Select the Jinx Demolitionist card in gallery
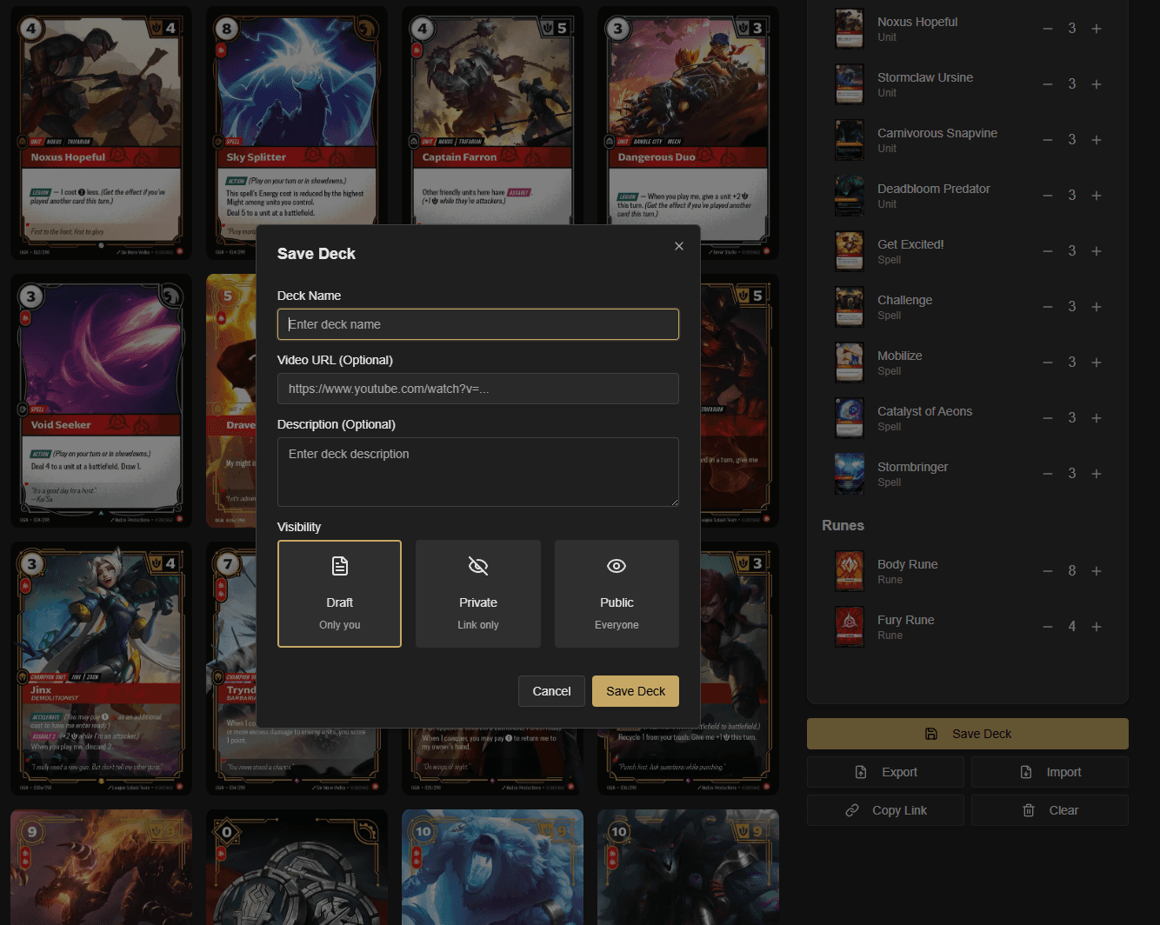The height and width of the screenshot is (925, 1160). coord(102,669)
